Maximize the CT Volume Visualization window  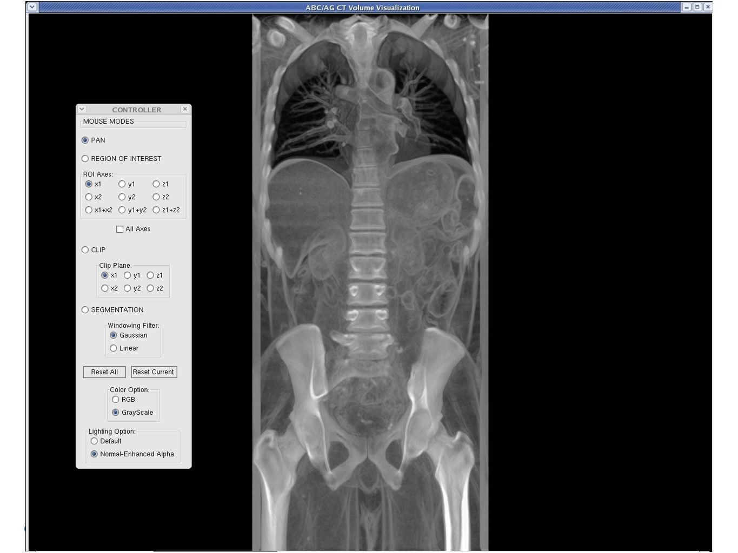697,7
